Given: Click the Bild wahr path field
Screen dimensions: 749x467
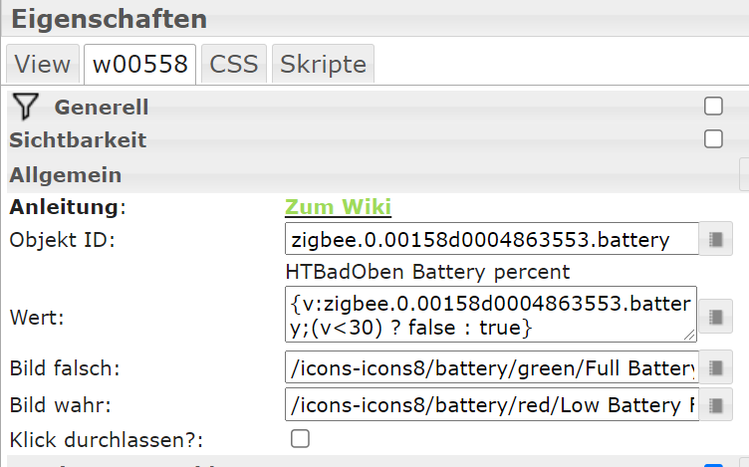Looking at the screenshot, I should (490, 405).
